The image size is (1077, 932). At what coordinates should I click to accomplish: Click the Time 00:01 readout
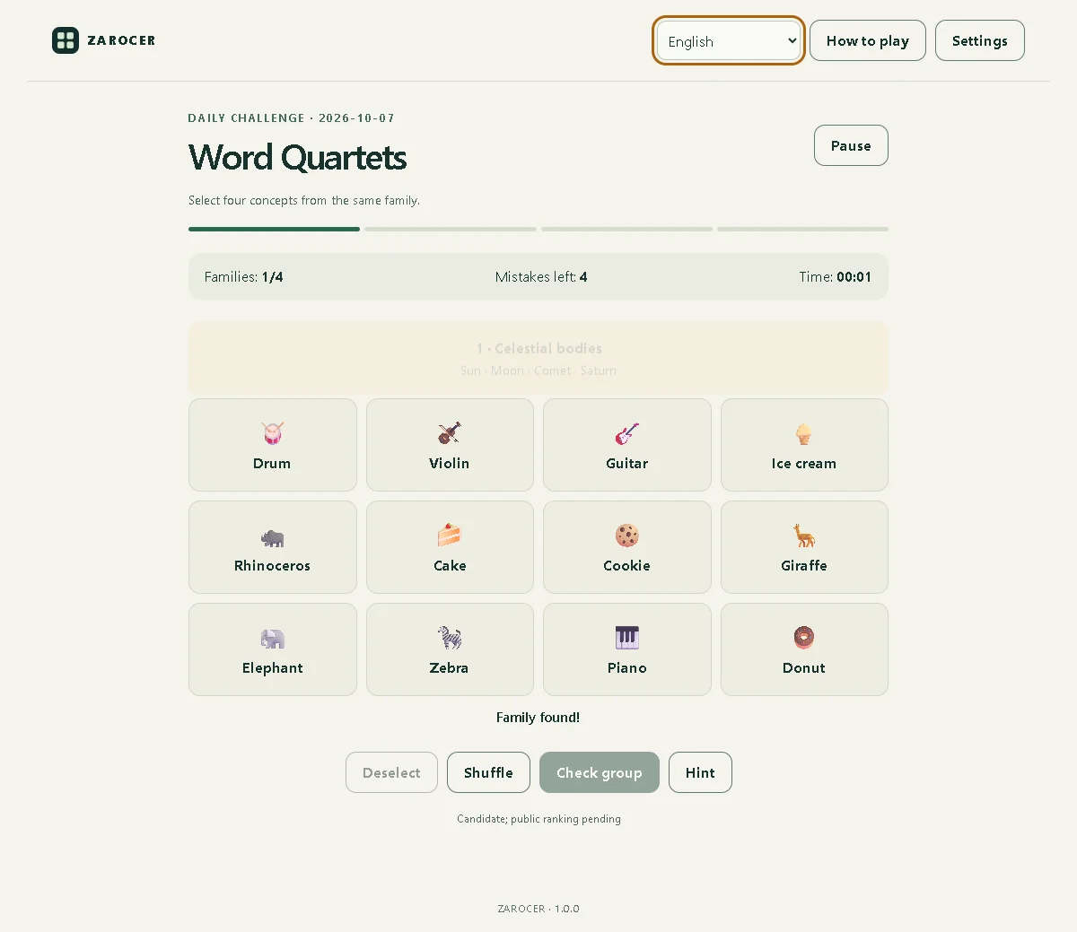point(835,277)
